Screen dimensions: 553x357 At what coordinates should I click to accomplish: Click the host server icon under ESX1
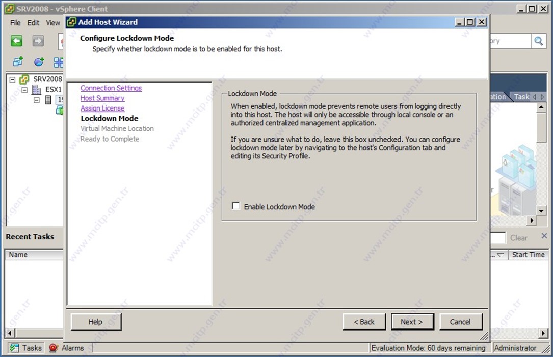[x=48, y=100]
